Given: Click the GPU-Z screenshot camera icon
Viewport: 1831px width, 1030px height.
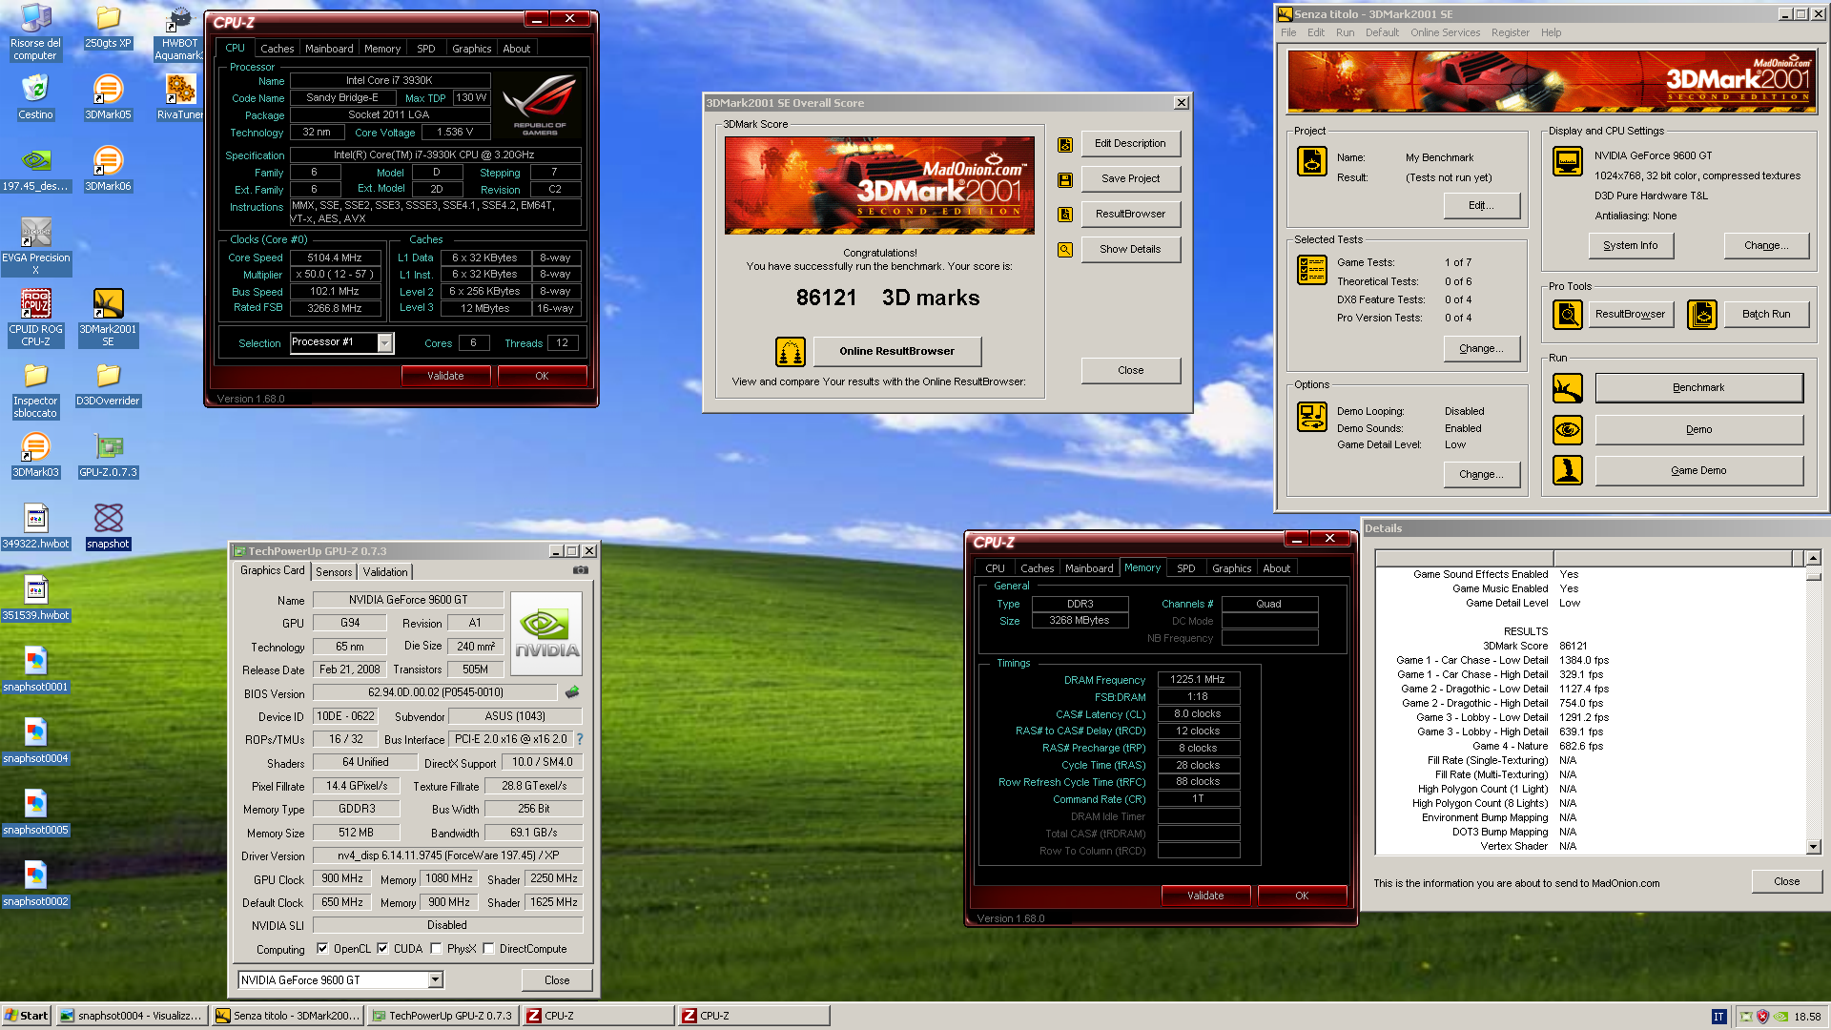Looking at the screenshot, I should tap(580, 570).
